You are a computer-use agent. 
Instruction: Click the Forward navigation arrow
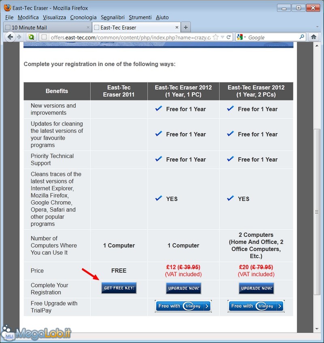[x=19, y=37]
